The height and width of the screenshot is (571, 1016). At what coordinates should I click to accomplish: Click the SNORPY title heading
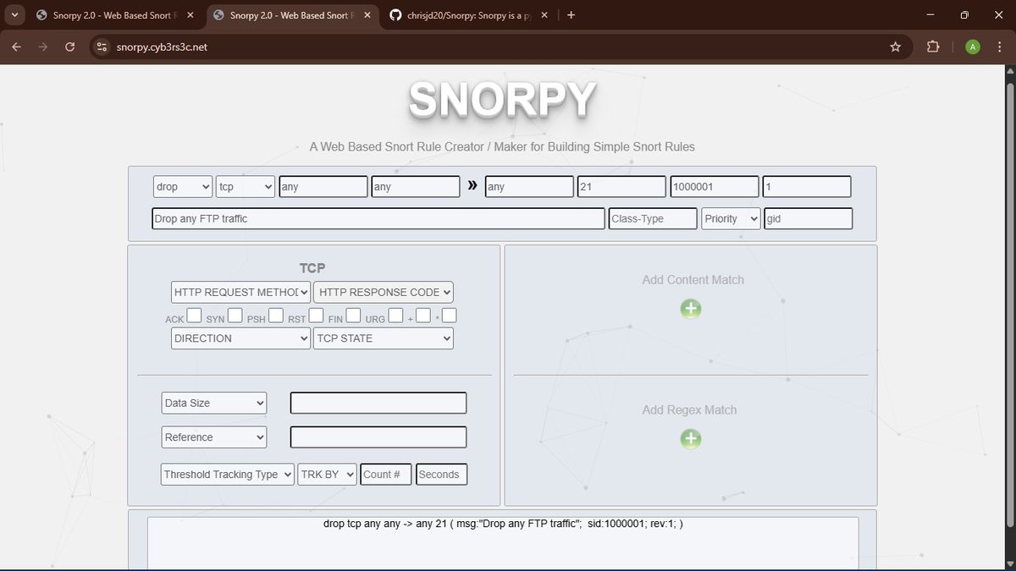click(x=502, y=100)
